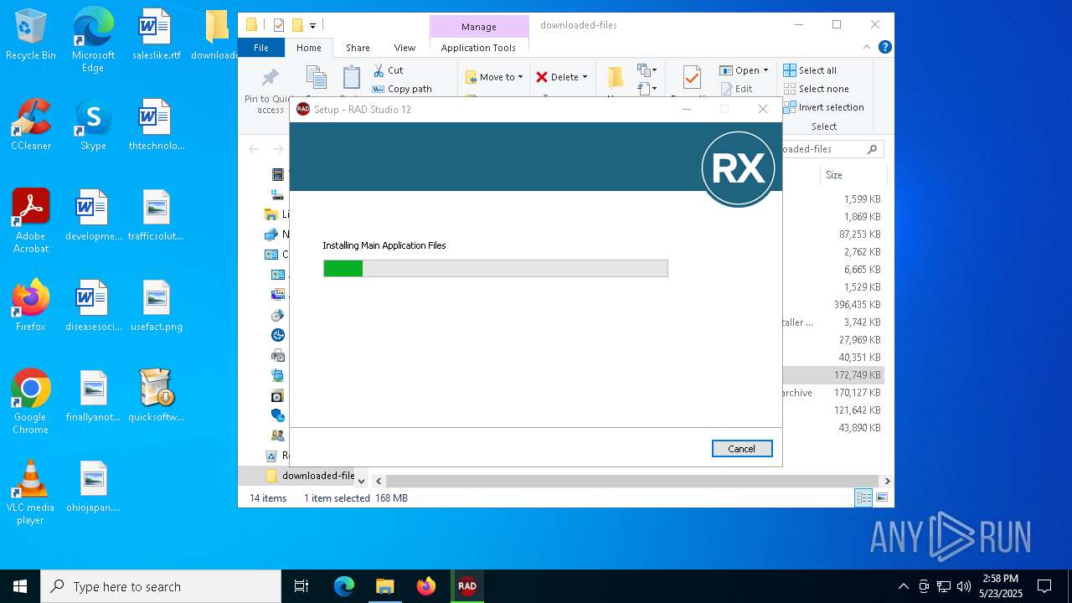
Task: Expand the navigation pane down chevron
Action: tap(362, 481)
